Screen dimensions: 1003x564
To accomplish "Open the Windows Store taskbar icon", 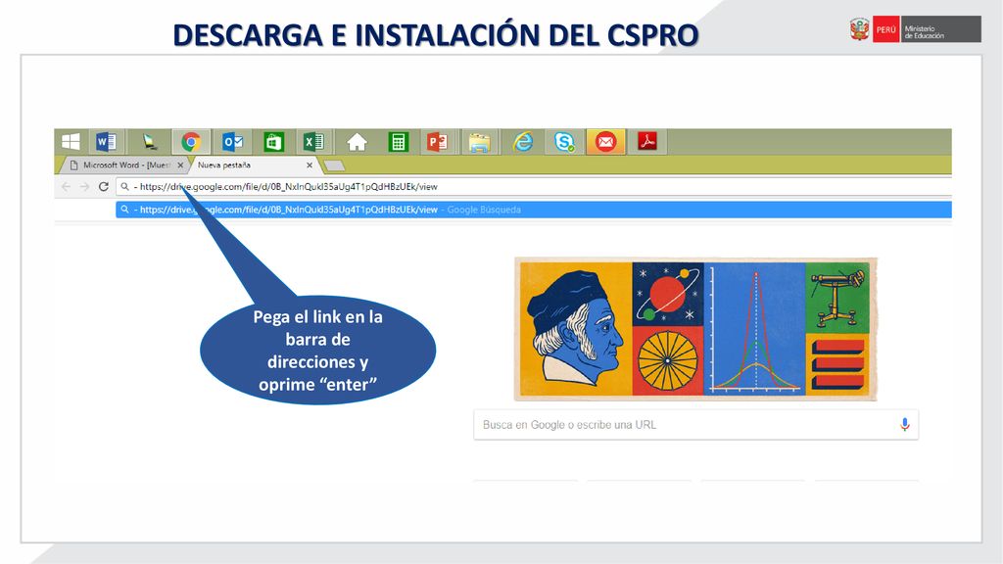I will tap(274, 141).
